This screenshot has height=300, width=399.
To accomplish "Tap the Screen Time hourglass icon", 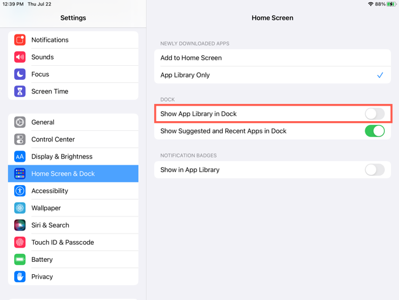I will pyautogui.click(x=20, y=92).
